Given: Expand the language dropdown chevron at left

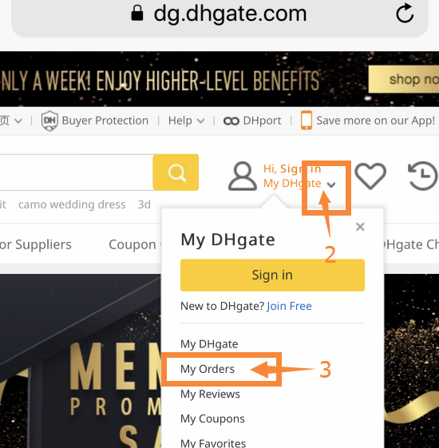Looking at the screenshot, I should click(x=18, y=121).
